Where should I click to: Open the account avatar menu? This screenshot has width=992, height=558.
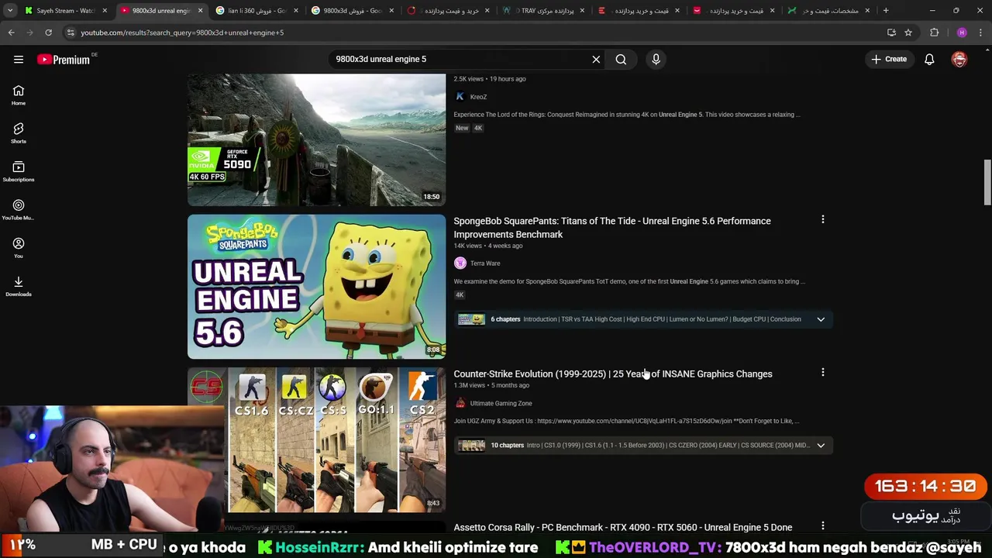click(959, 59)
